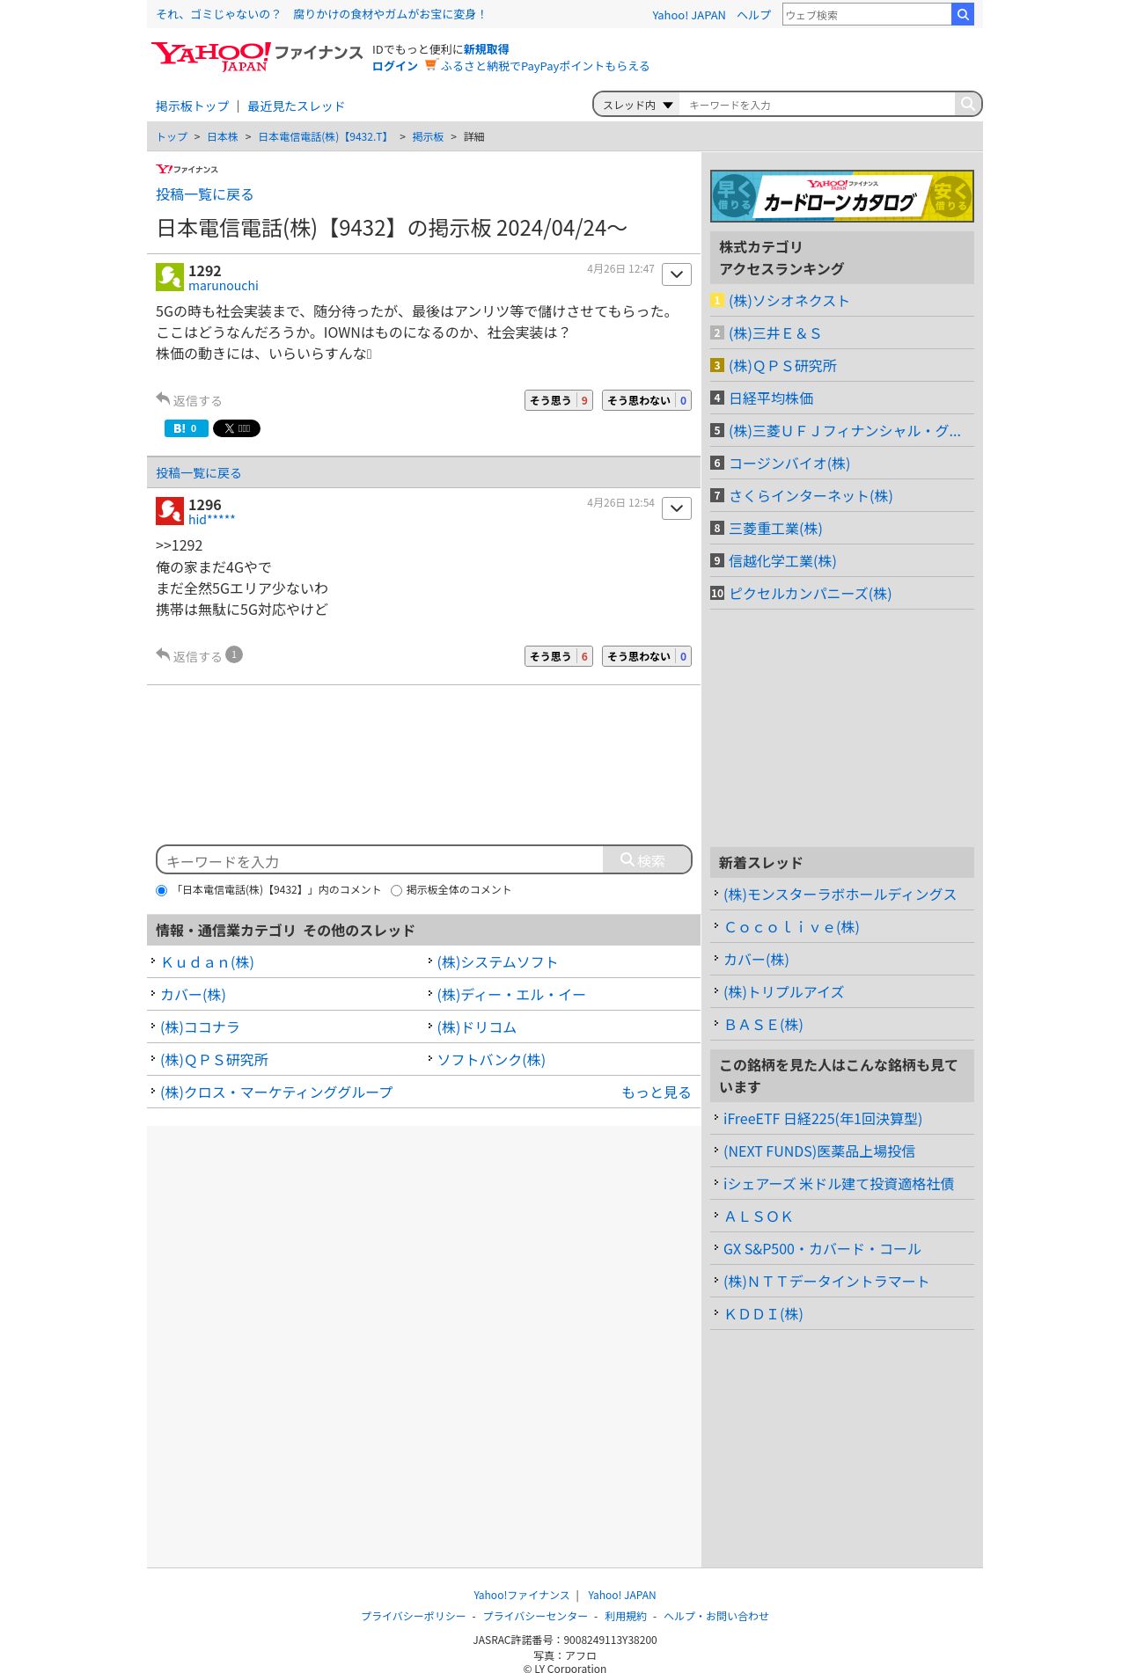Click the reply arrow on post 1292

(x=163, y=398)
